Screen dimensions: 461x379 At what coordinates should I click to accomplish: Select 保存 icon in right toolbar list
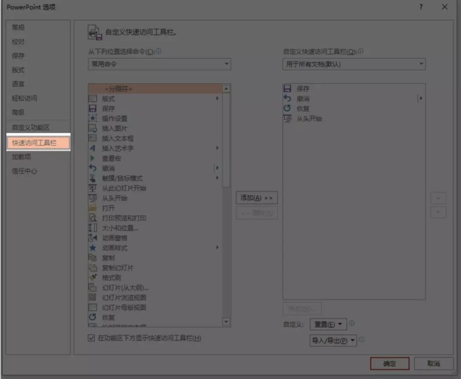click(x=287, y=88)
